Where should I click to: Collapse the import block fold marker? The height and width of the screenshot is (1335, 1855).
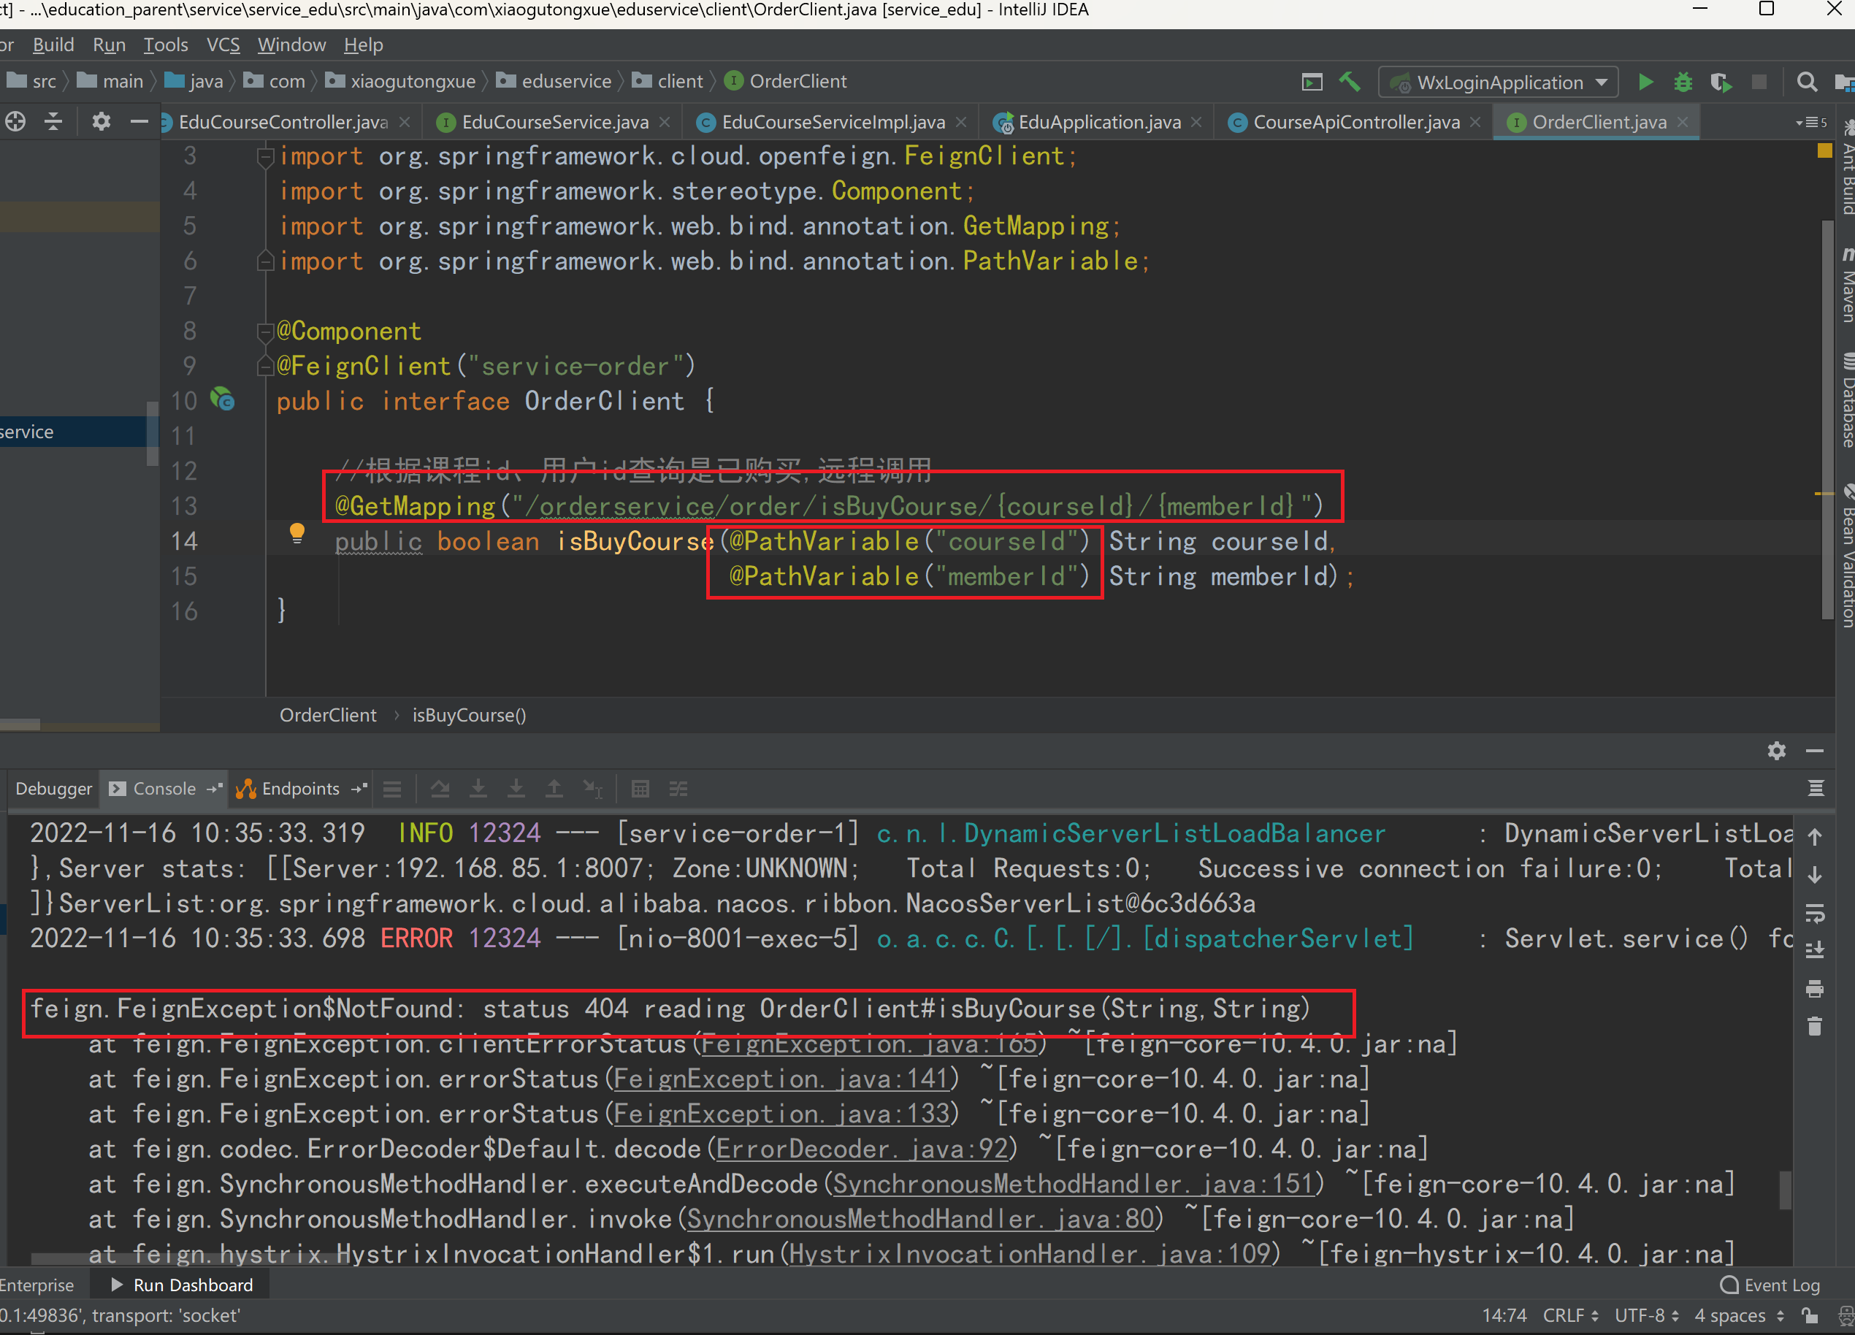click(x=265, y=156)
